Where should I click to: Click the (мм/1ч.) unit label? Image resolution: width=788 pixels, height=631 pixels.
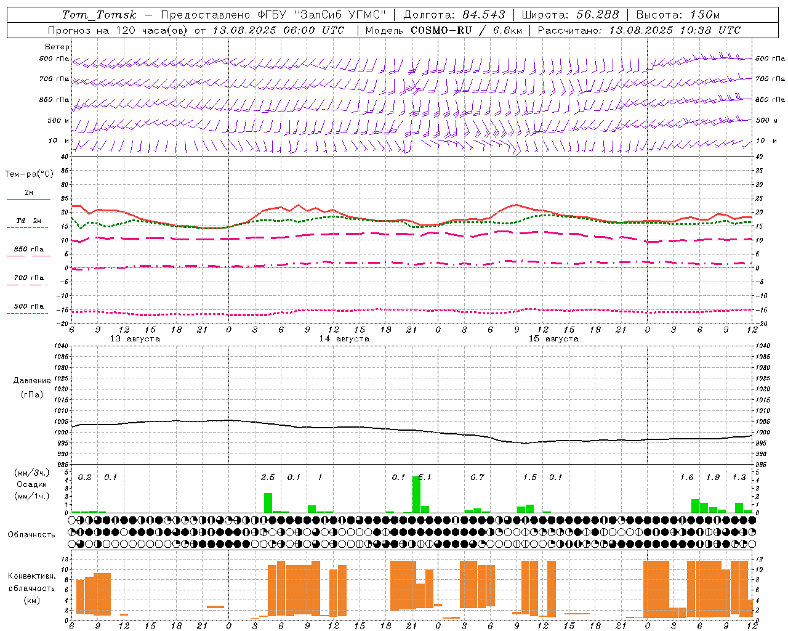31,496
